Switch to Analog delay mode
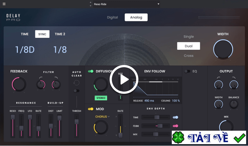The image size is (248, 146). (x=136, y=18)
